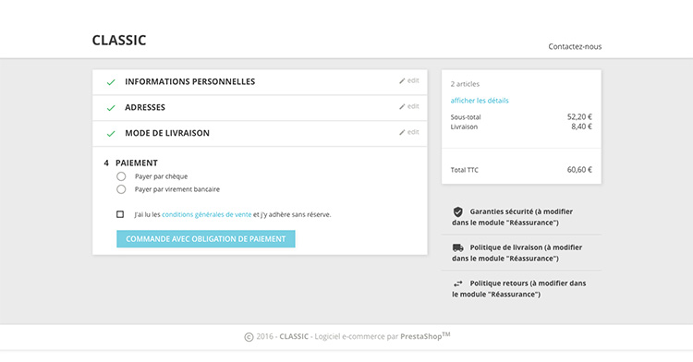Open the conditions générales de vente link

pyautogui.click(x=206, y=214)
